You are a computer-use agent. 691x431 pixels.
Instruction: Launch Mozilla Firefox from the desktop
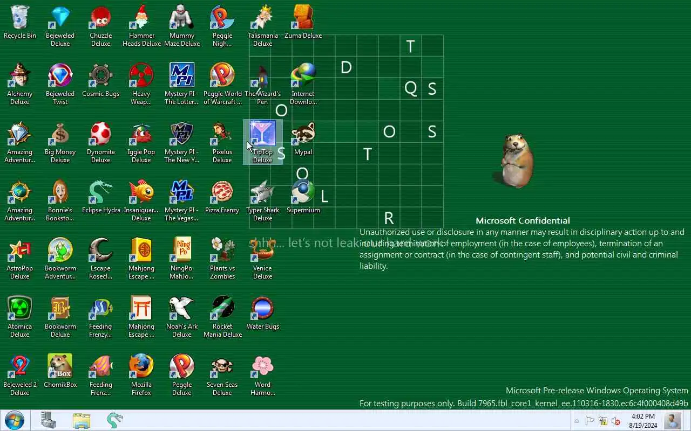point(141,375)
